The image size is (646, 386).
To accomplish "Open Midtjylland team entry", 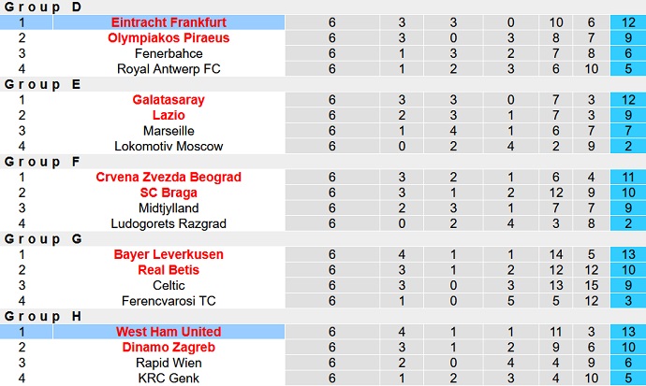I will click(x=169, y=208).
